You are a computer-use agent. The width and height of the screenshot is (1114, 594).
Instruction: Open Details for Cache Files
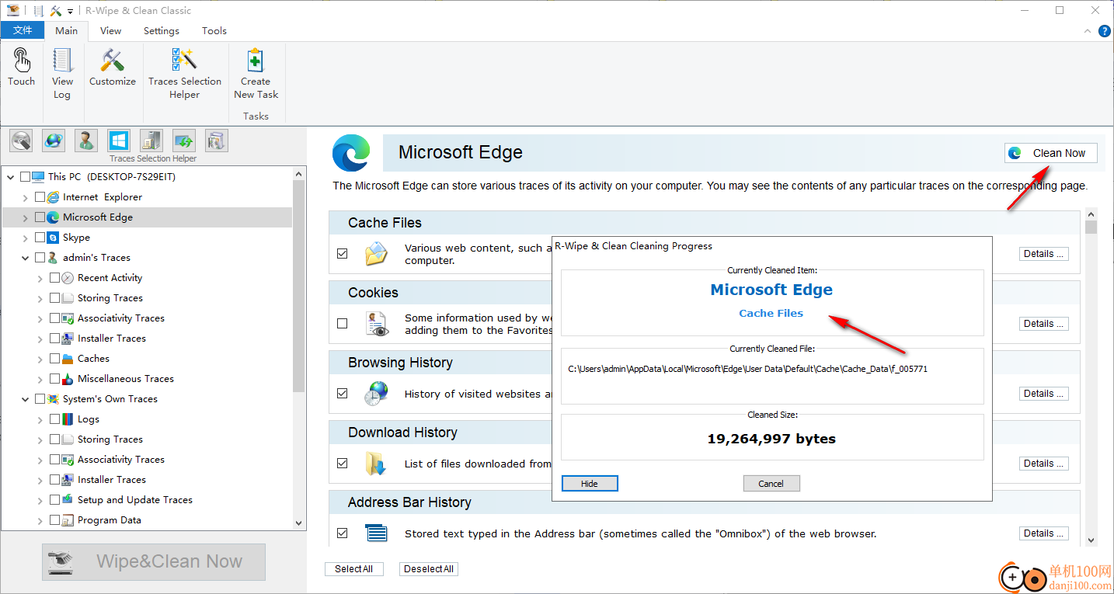coord(1043,254)
